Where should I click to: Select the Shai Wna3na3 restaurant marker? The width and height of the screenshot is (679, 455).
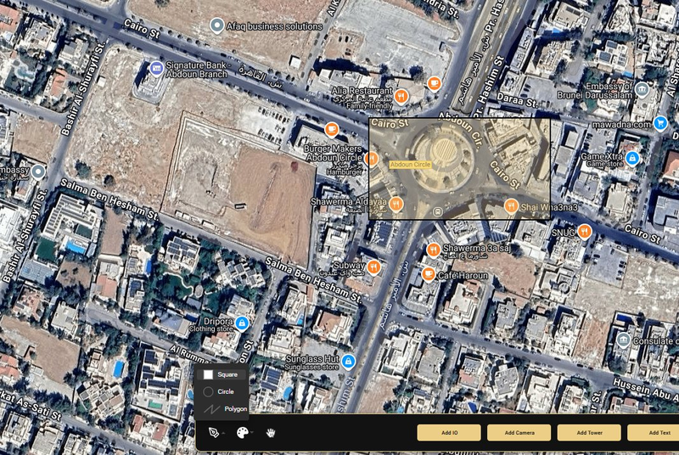pyautogui.click(x=511, y=206)
